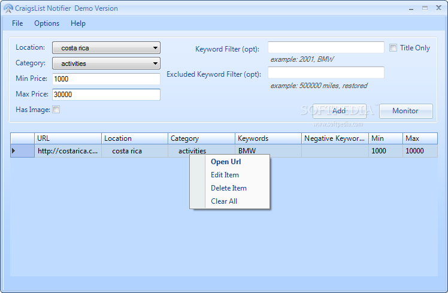Screen dimensions: 448x293
Task: Click the Add button
Action: [340, 111]
